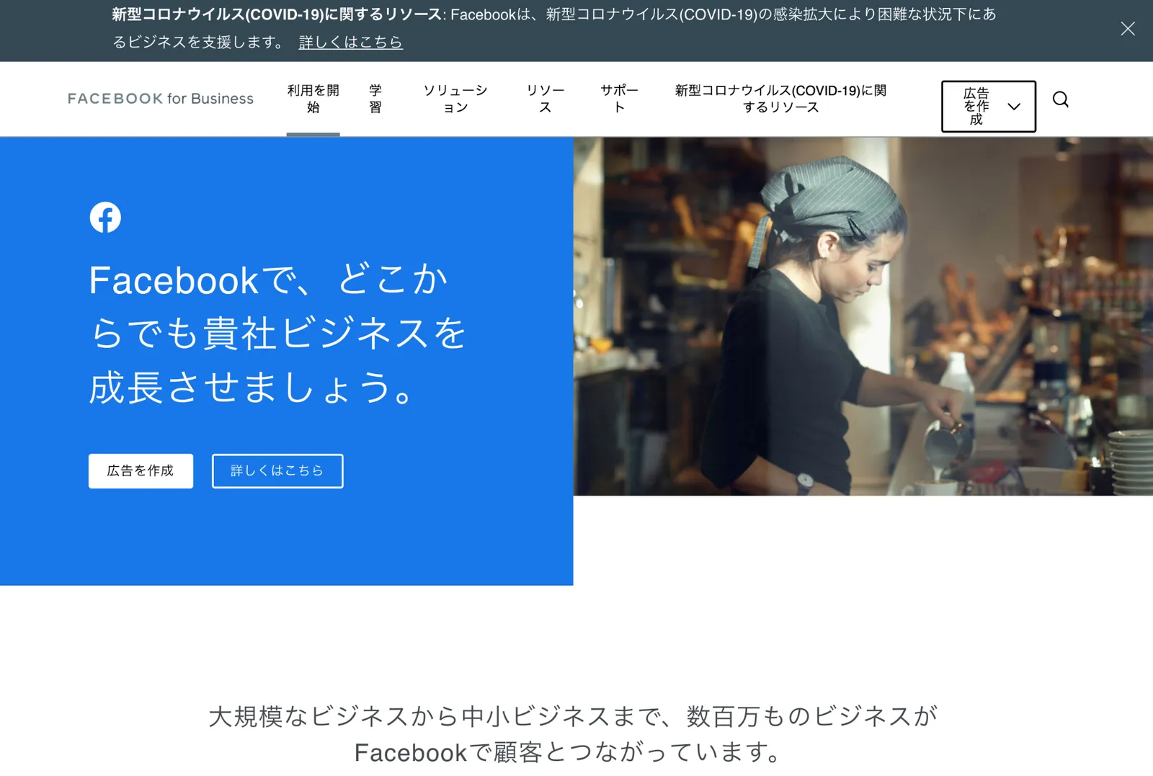Follow the banner 詳しくはこちら link
Screen dimensions: 1153x776
[x=351, y=43]
